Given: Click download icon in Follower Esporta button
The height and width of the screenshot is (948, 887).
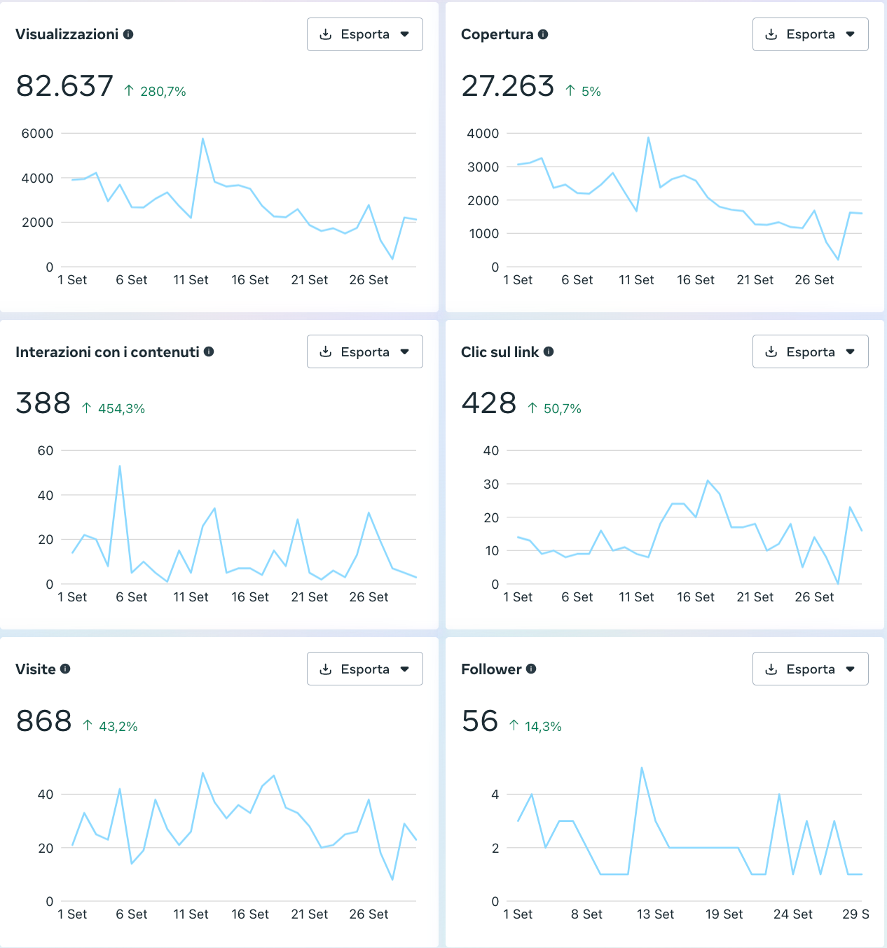Looking at the screenshot, I should point(771,669).
